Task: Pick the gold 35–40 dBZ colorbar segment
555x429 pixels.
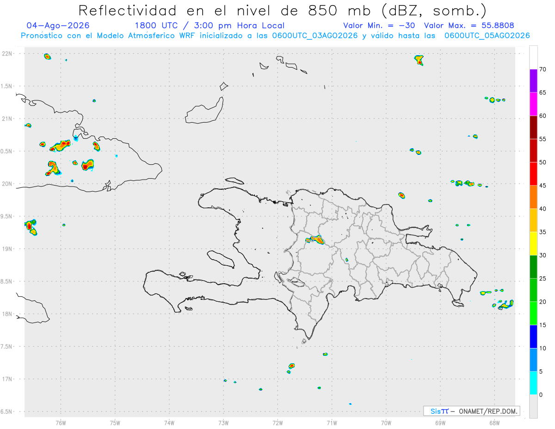Action: click(x=533, y=220)
